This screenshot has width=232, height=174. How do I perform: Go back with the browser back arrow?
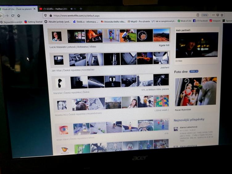[x=1, y=15]
